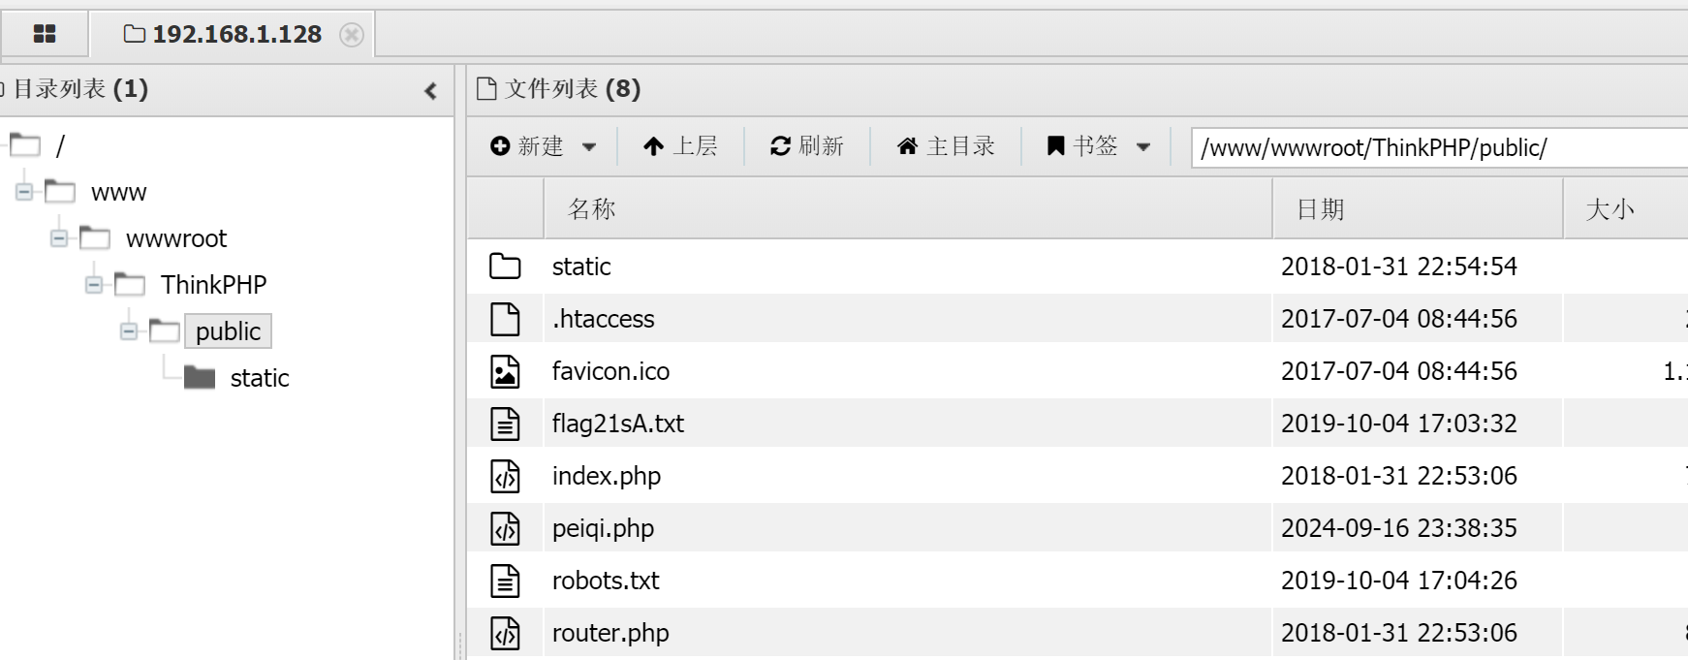
Task: Click the path input field
Action: (x=1434, y=147)
